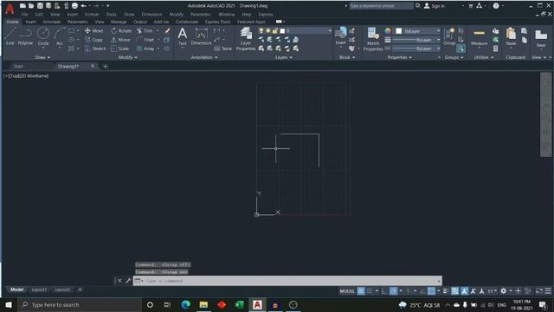
Task: Open the Dimension menu
Action: (x=151, y=15)
